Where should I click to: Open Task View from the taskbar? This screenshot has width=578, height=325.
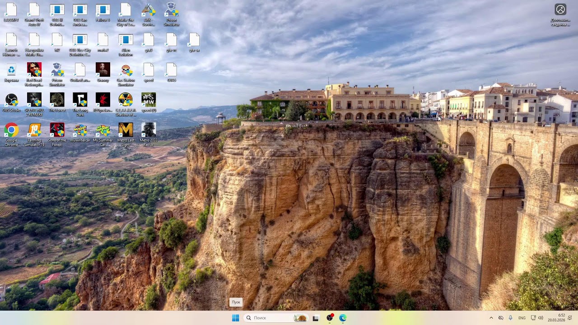pyautogui.click(x=316, y=318)
